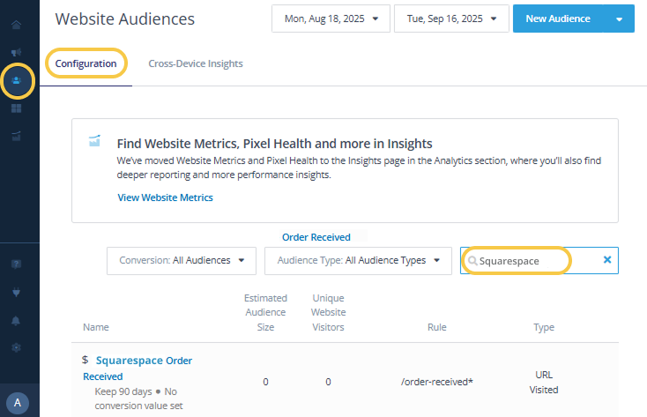The image size is (647, 417).
Task: Follow the View Website Metrics link
Action: (x=165, y=197)
